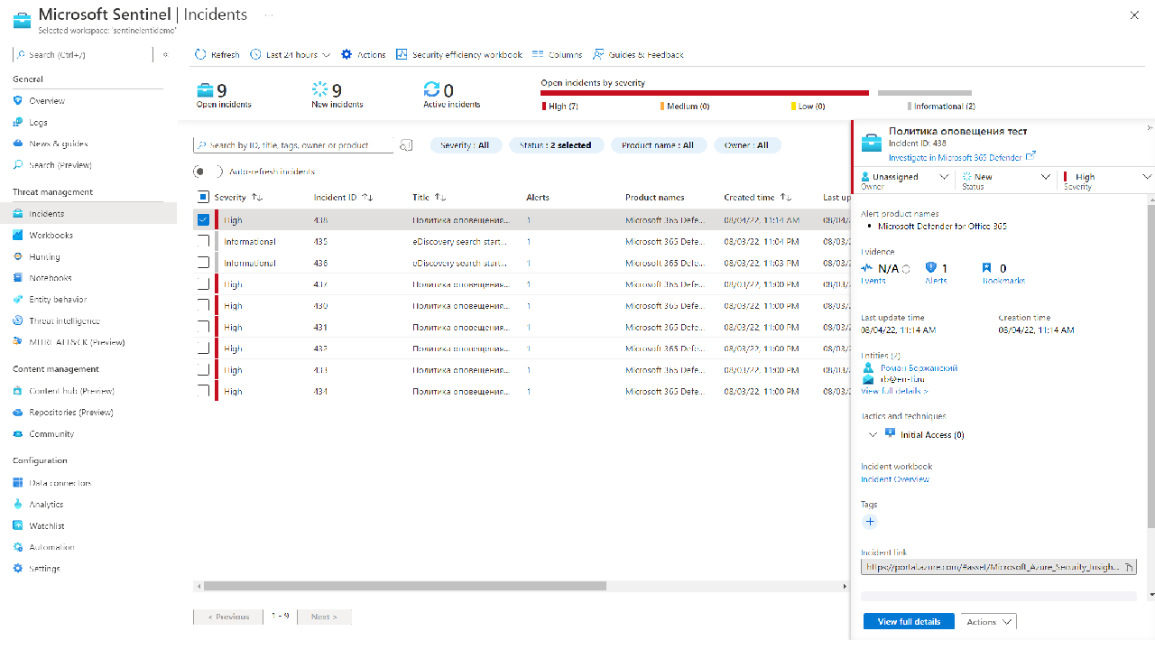Screen dimensions: 1155x650
Task: Select the checkbox for incident 430
Action: [203, 305]
